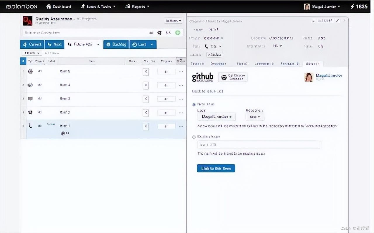Image resolution: width=374 pixels, height=233 pixels.
Task: Click the Back to Issue List link
Action: click(207, 91)
